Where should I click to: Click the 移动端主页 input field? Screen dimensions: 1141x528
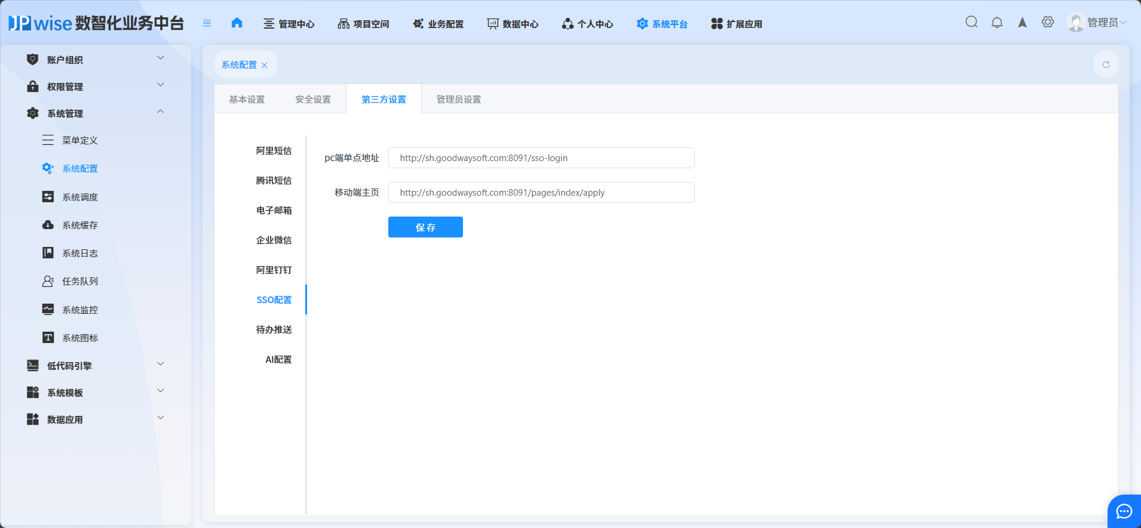coord(541,192)
